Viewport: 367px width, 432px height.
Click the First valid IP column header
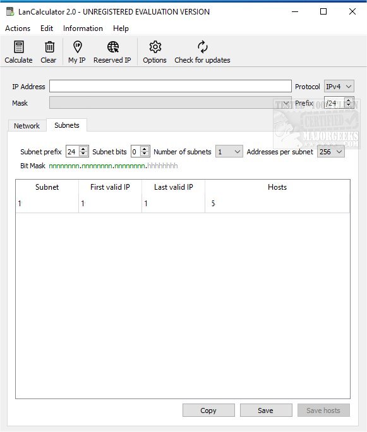click(x=110, y=187)
